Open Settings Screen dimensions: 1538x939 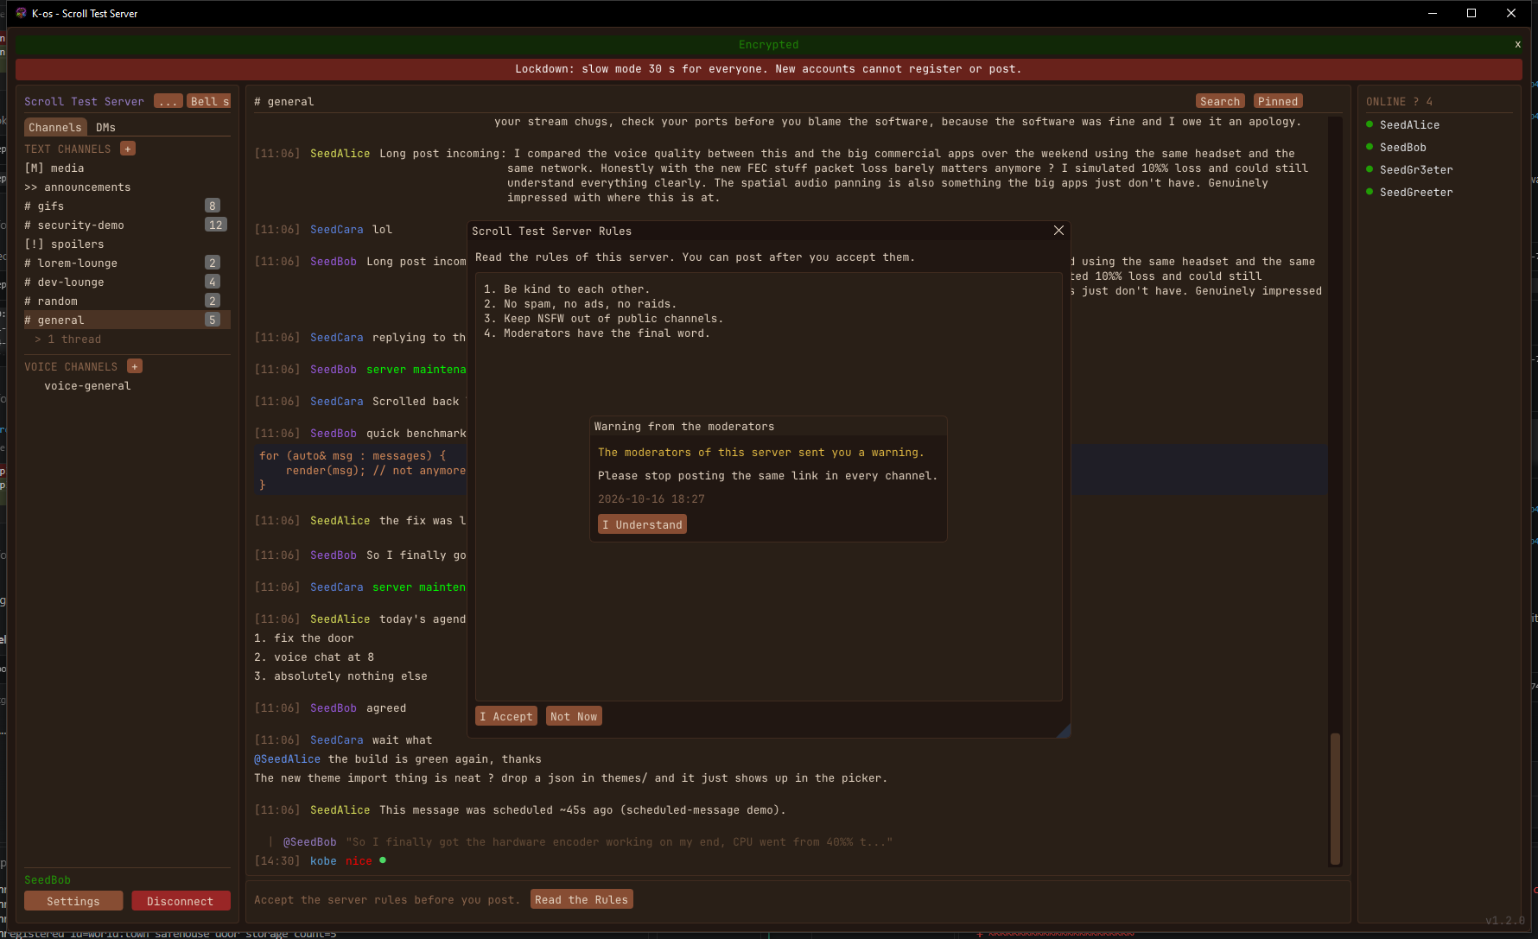73,901
